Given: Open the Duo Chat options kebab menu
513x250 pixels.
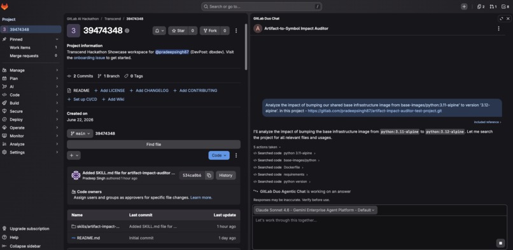Looking at the screenshot, I should click(x=498, y=29).
